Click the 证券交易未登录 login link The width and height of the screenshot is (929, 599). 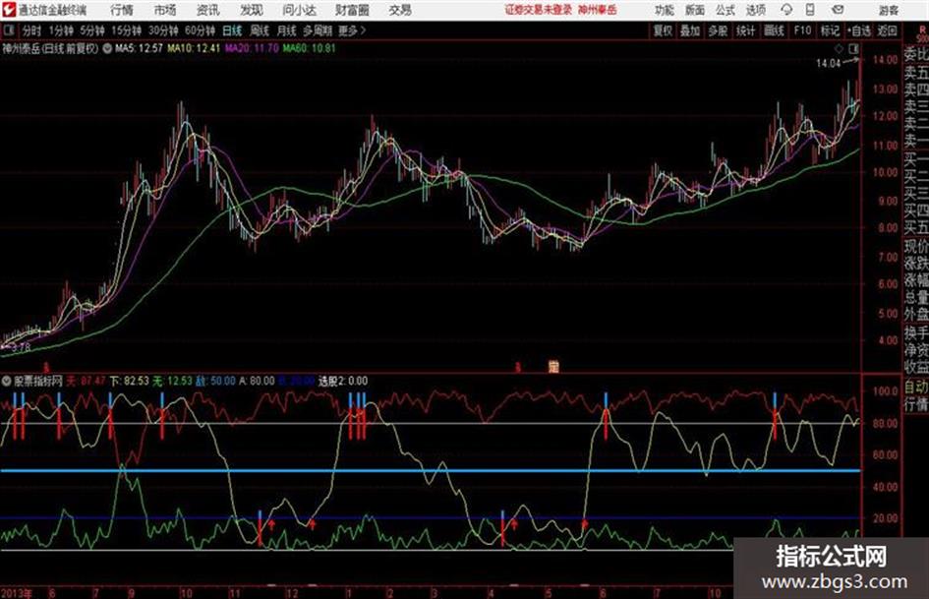pos(539,10)
